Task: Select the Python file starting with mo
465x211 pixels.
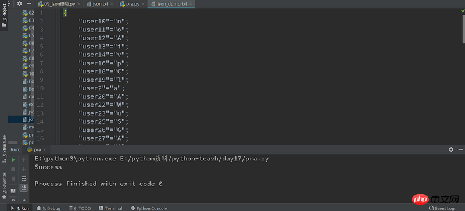Action: 28,127
